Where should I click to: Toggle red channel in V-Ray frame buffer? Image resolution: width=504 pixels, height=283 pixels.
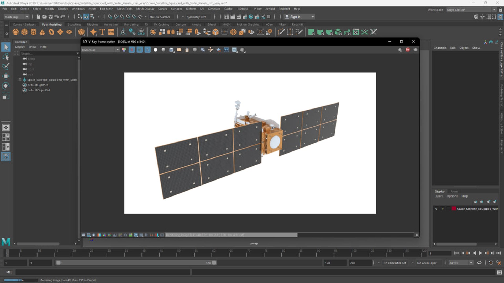coord(132,50)
